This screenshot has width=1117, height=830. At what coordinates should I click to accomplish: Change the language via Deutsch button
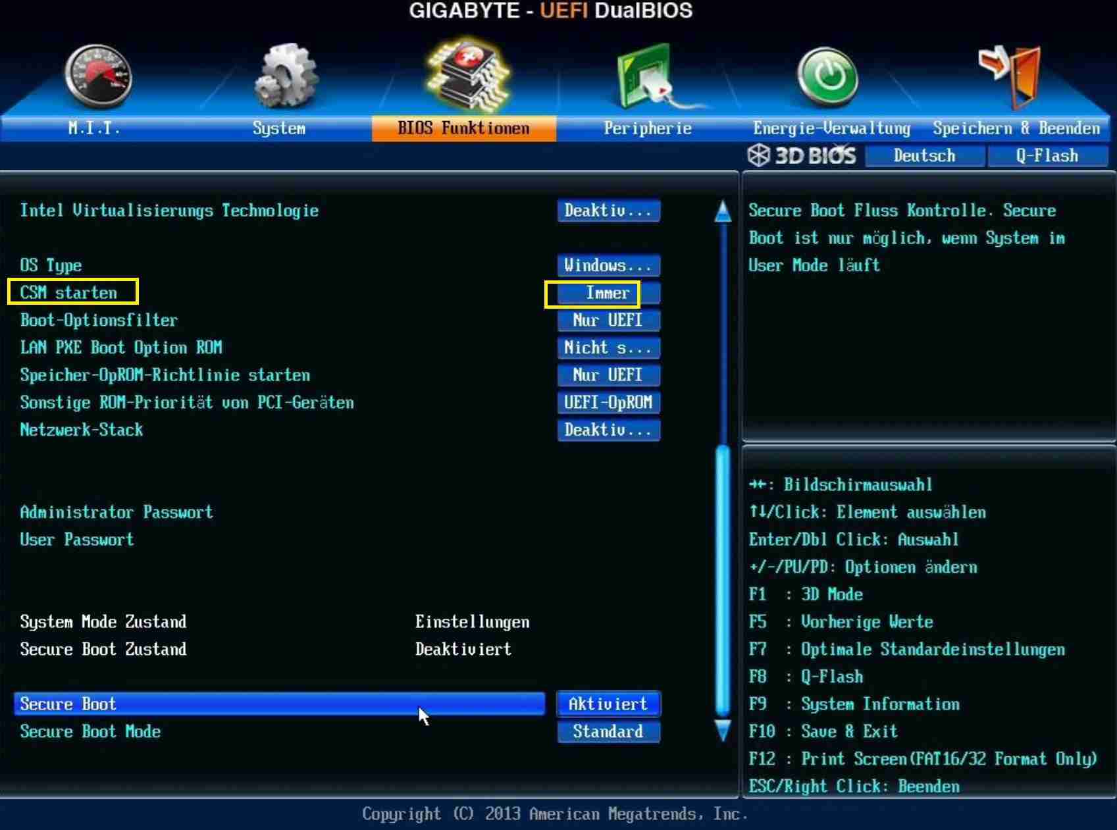925,156
